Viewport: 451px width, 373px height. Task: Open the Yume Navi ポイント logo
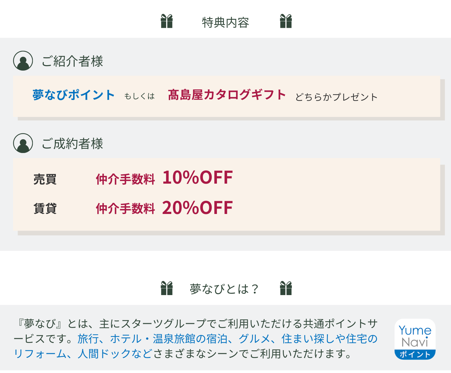coord(415,339)
